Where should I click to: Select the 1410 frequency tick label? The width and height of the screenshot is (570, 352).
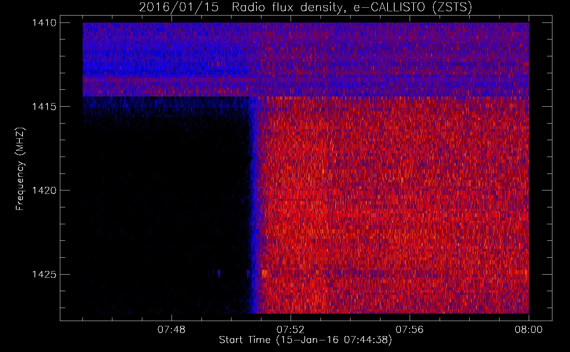(x=44, y=23)
